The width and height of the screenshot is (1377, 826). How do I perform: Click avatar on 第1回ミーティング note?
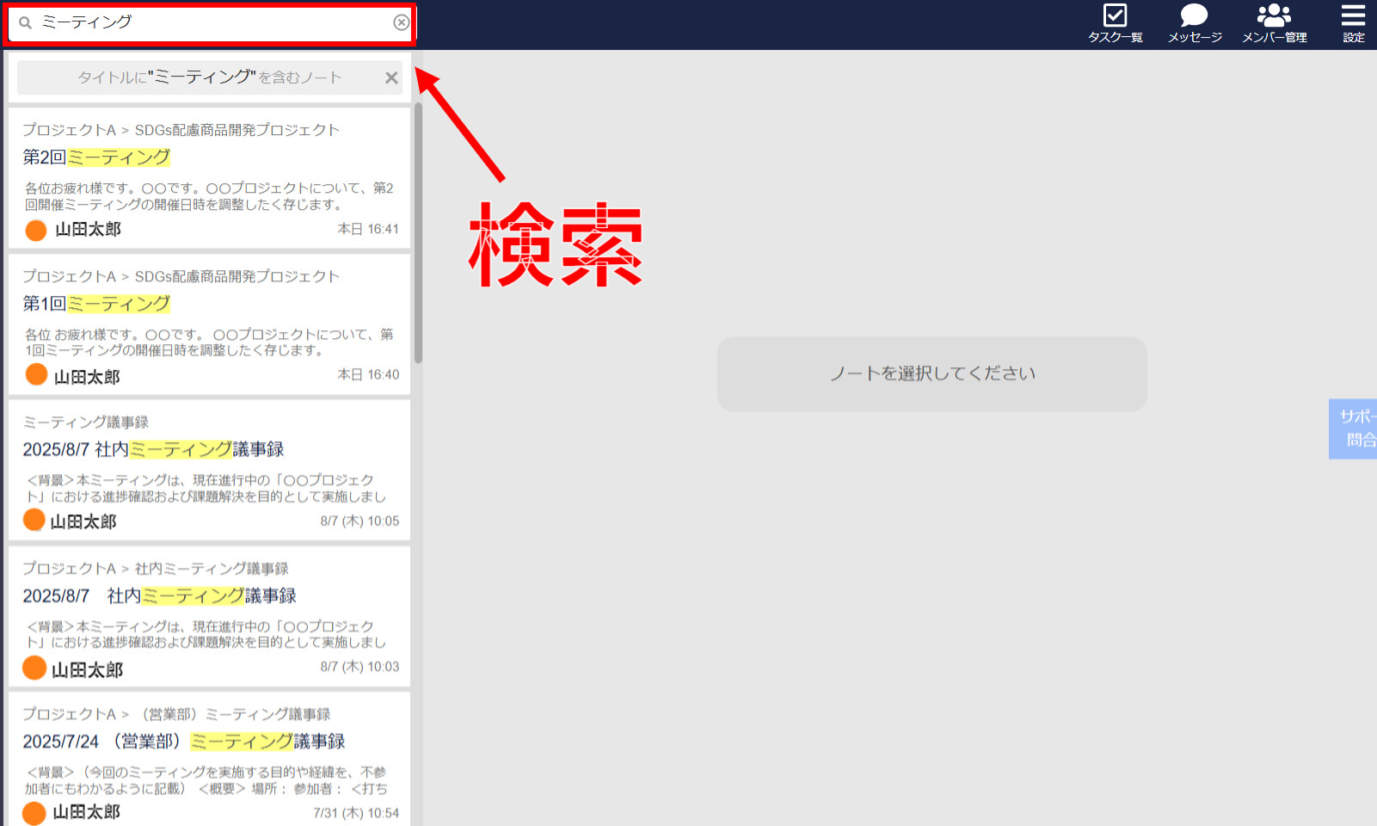point(36,374)
